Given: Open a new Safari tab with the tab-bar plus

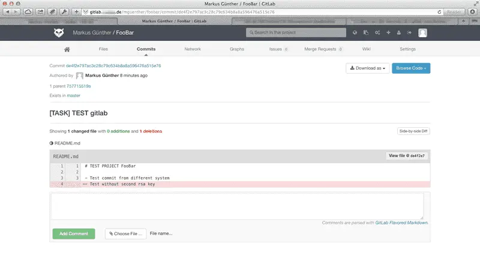Looking at the screenshot, I should tap(463, 21).
